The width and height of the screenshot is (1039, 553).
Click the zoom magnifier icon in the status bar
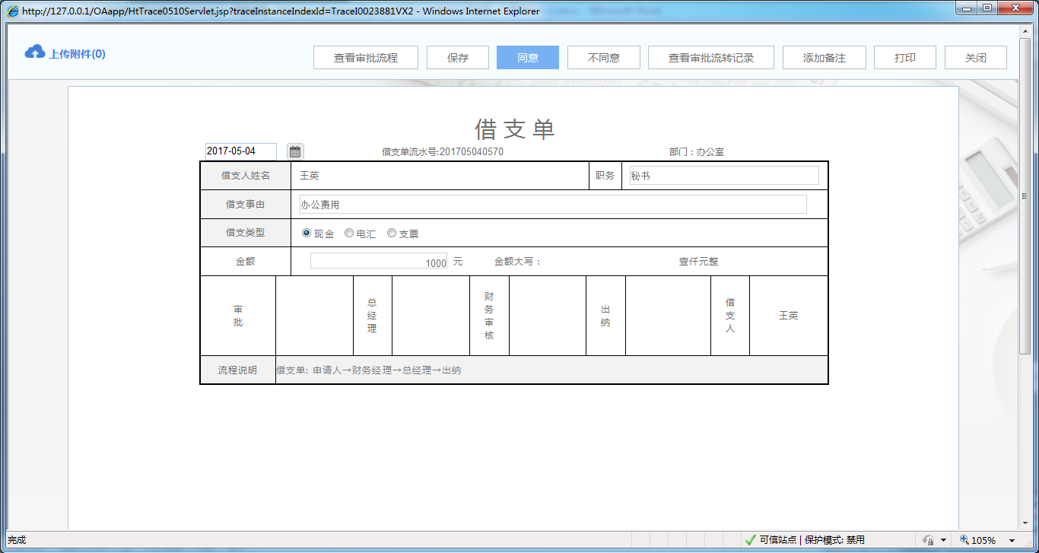(963, 539)
